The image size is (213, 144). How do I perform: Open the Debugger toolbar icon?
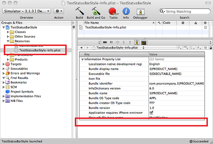pyautogui.click(x=141, y=12)
